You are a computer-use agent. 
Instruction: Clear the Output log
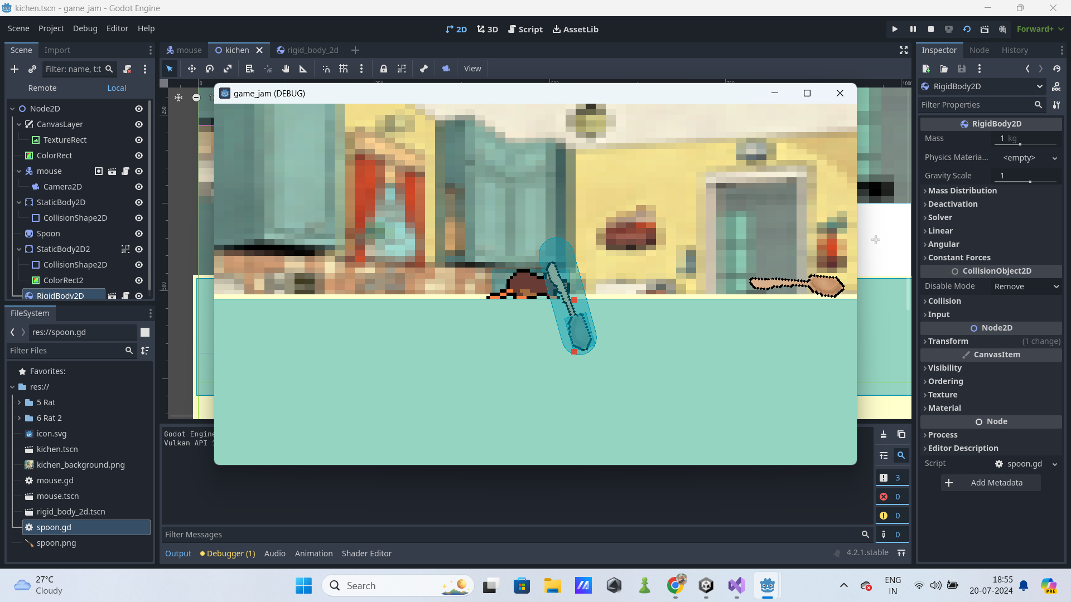884,434
